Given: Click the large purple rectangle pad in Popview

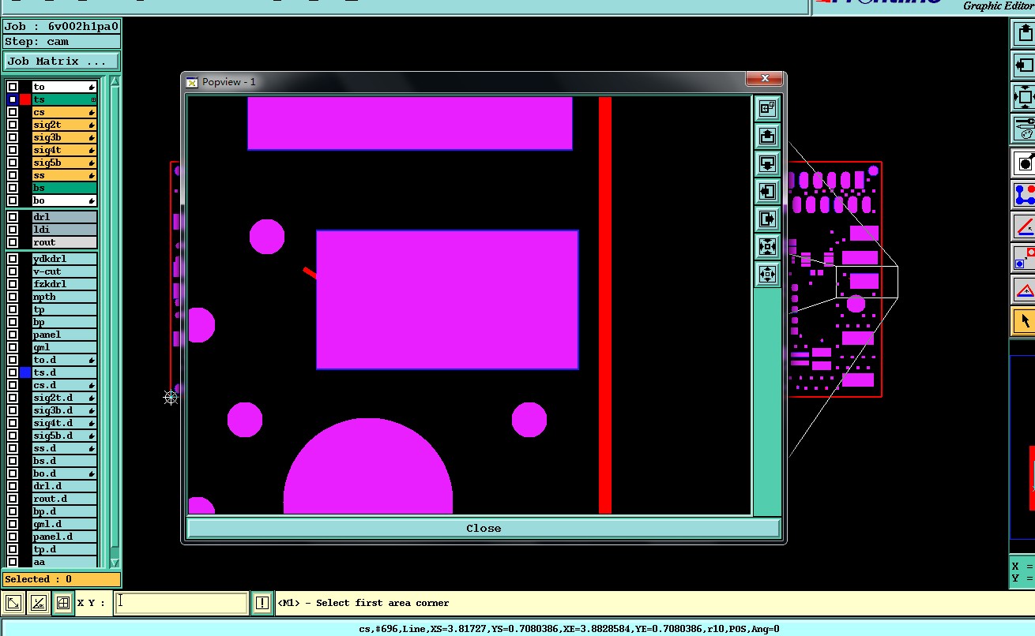Looking at the screenshot, I should coord(447,300).
